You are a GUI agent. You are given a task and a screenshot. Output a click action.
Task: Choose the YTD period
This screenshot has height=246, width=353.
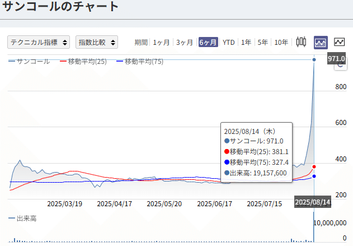point(228,43)
